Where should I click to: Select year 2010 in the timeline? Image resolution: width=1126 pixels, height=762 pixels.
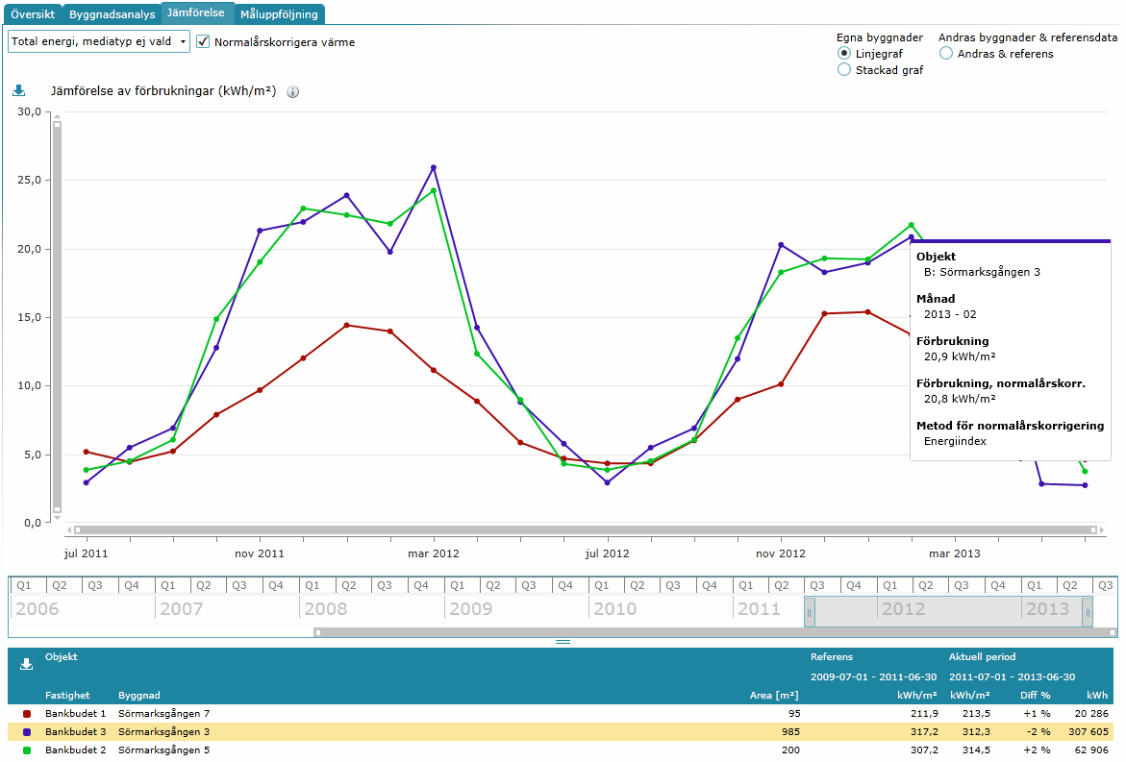(614, 609)
